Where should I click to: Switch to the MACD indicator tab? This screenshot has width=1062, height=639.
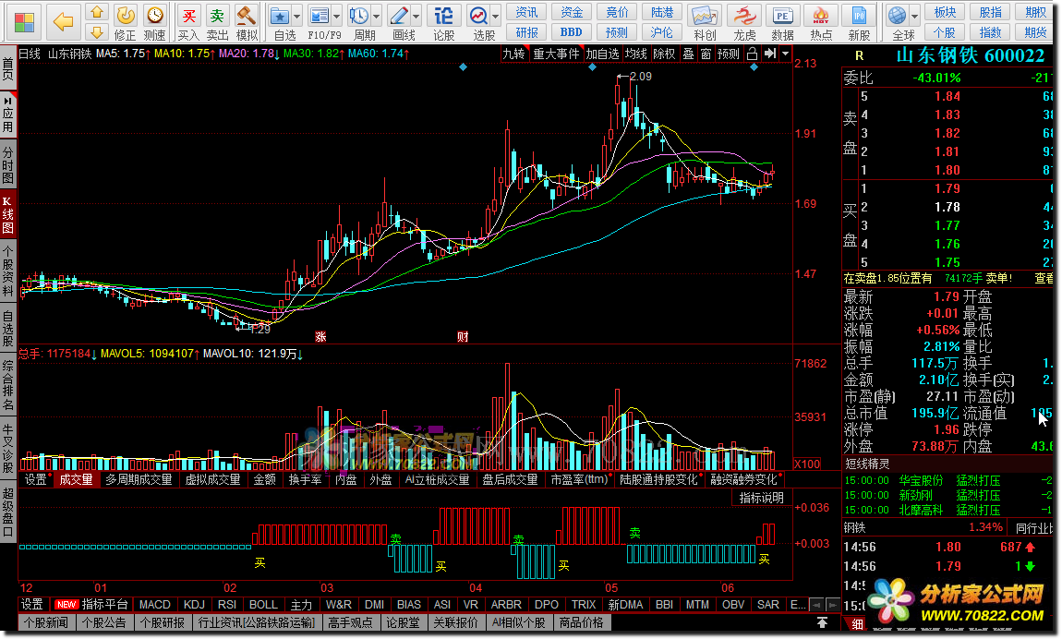pos(155,605)
